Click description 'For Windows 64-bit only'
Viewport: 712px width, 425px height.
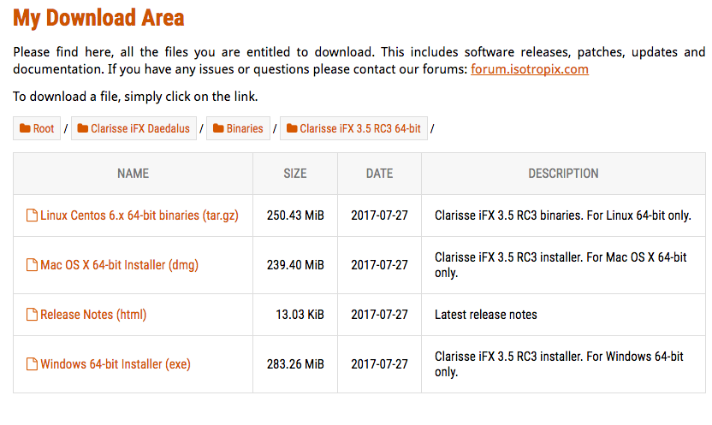point(559,363)
